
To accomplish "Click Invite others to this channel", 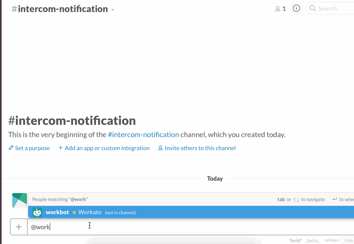I will click(200, 148).
